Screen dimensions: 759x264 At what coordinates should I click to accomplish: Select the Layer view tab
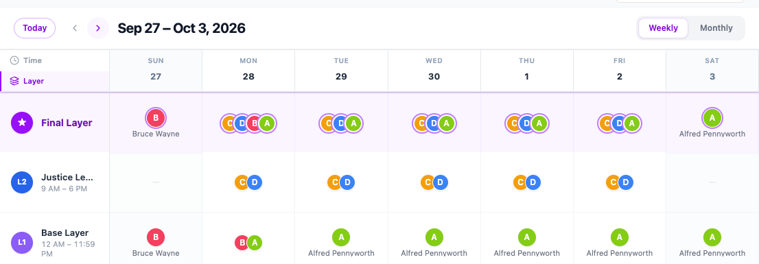pyautogui.click(x=55, y=81)
